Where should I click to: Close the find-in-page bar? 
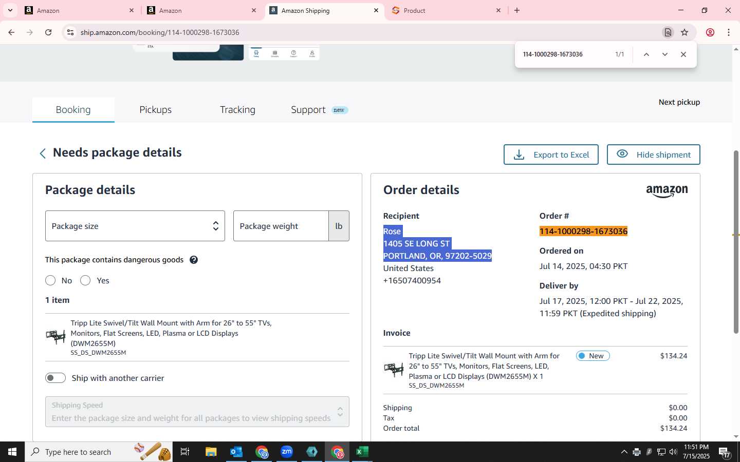(683, 54)
